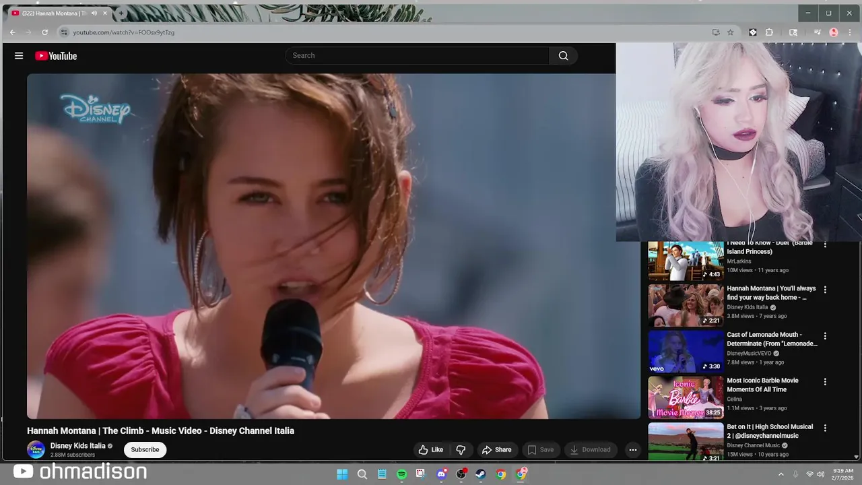862x485 pixels.
Task: Open Notepad from the taskbar
Action: [x=382, y=474]
